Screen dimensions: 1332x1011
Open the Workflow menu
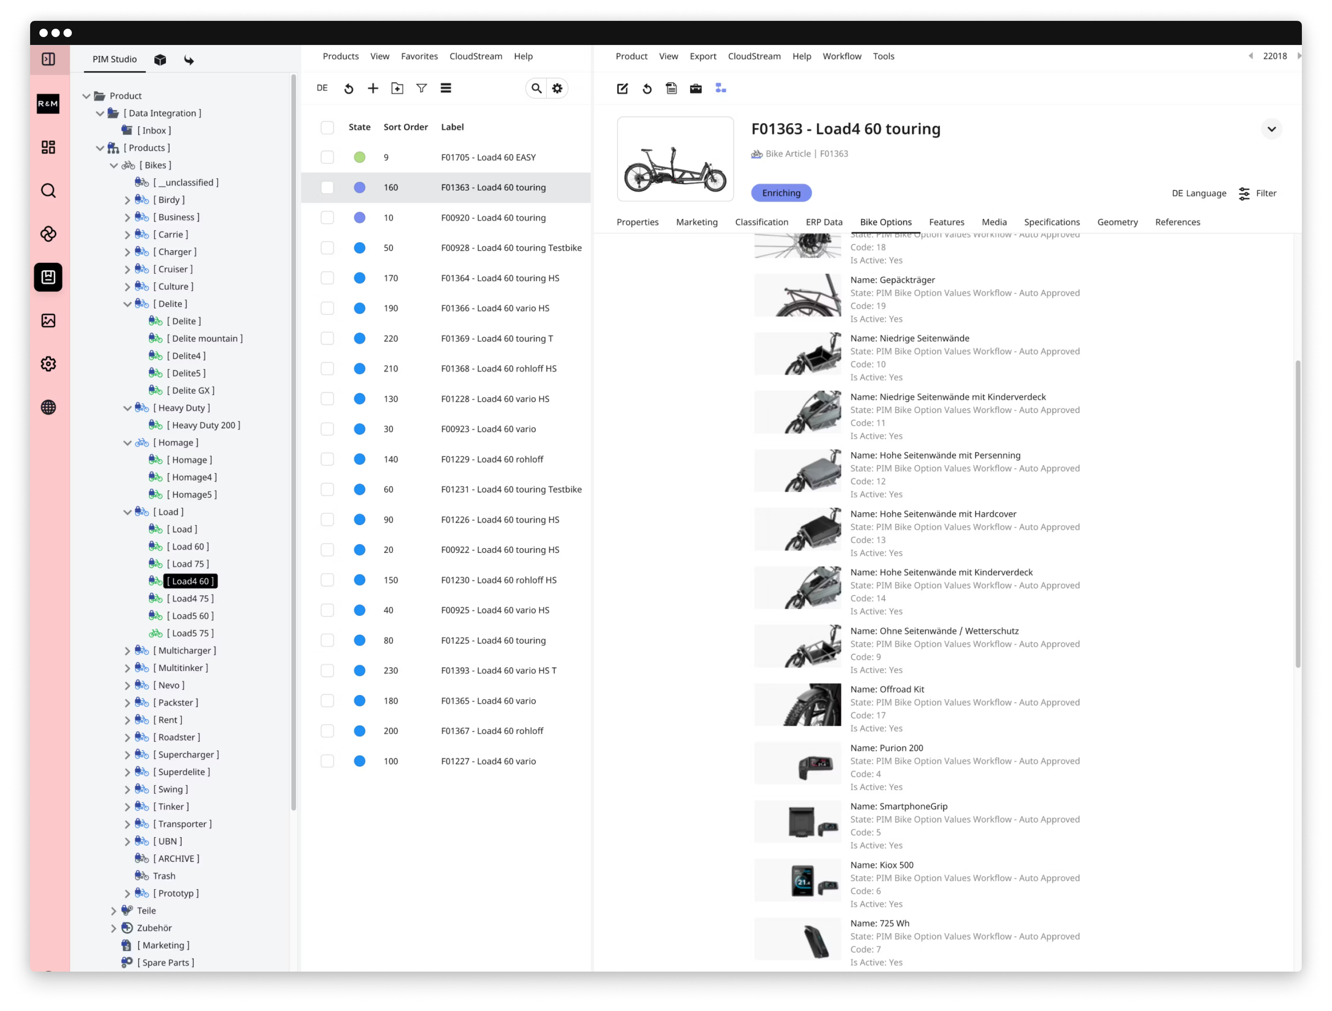pyautogui.click(x=841, y=56)
